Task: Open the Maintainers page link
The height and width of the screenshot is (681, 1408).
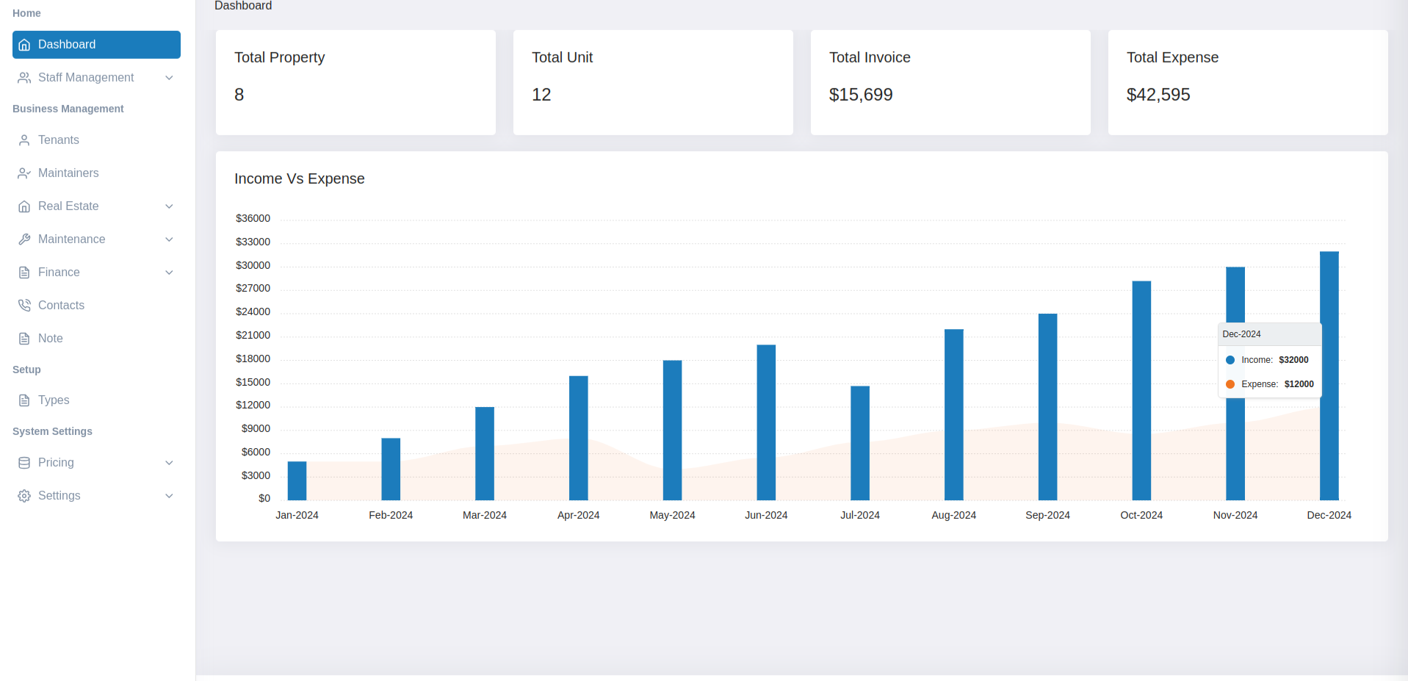Action: click(x=68, y=173)
